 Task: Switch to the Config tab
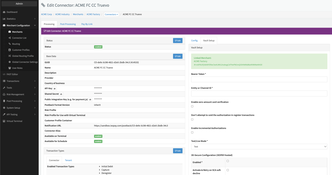194,41
